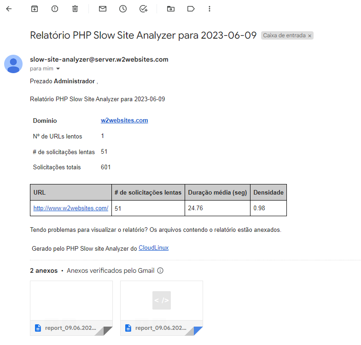Image resolution: width=361 pixels, height=345 pixels.
Task: Click the Solicitações totais label
Action: [x=57, y=167]
